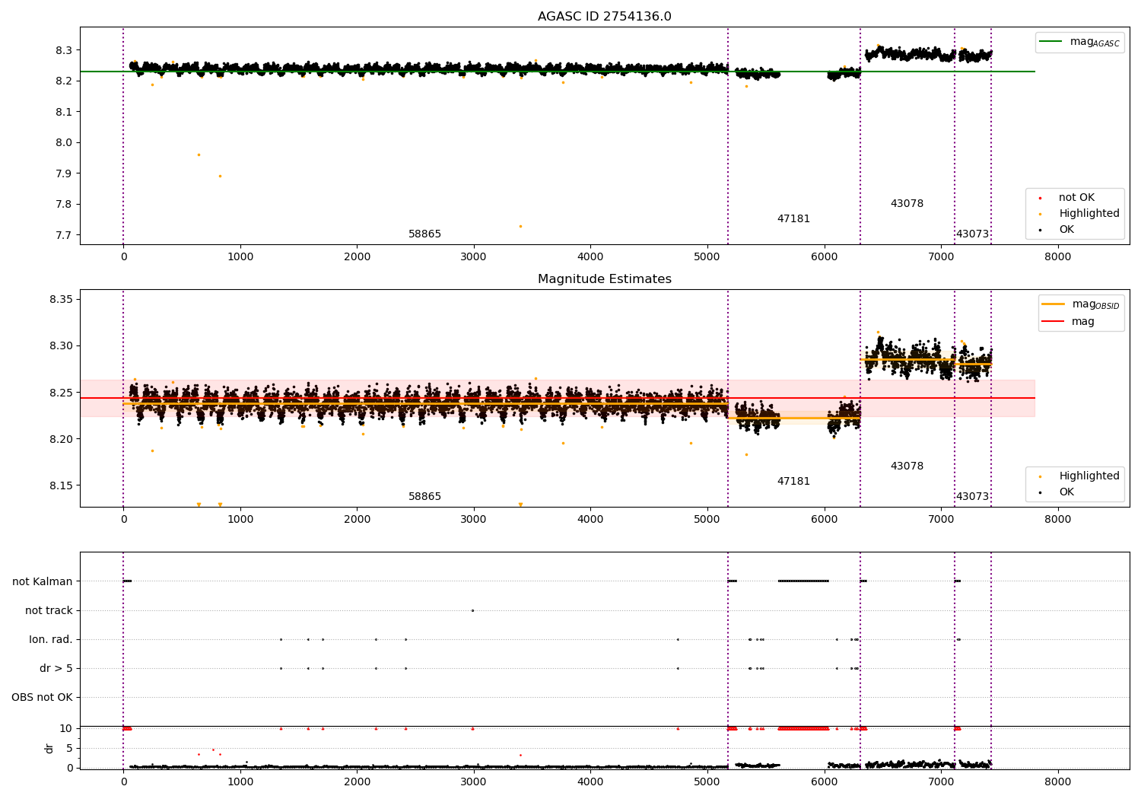This screenshot has height=799, width=1141.
Task: Click the obsid label 58865 in the top plot
Action: (424, 234)
